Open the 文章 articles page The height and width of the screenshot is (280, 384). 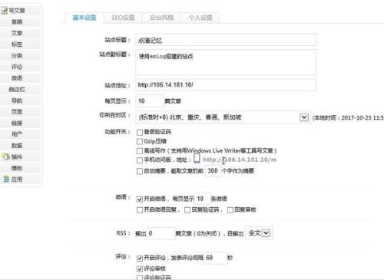17,33
